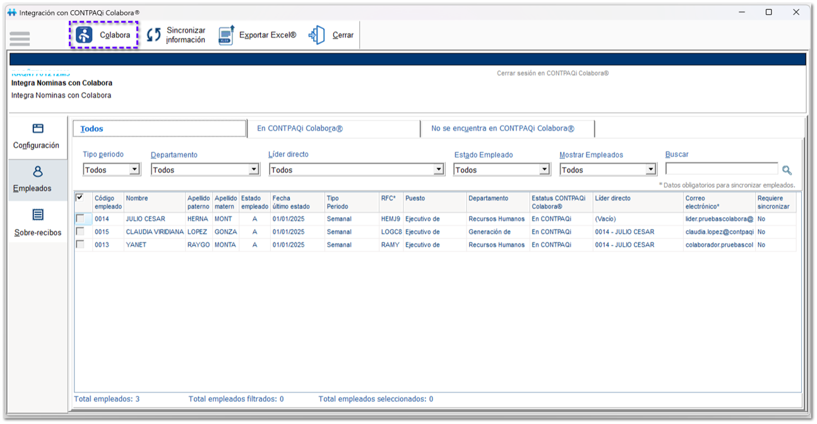This screenshot has height=424, width=817.
Task: Switch to En CONTPAQi Colabora tab
Action: click(x=333, y=129)
